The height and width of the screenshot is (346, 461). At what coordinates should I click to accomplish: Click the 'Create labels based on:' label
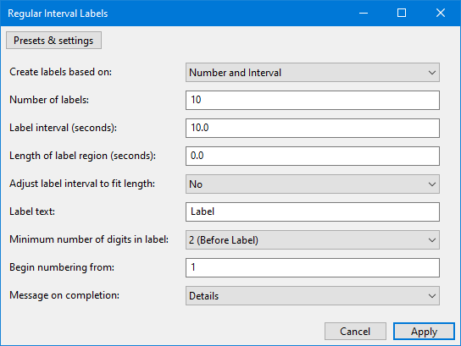[x=60, y=72]
